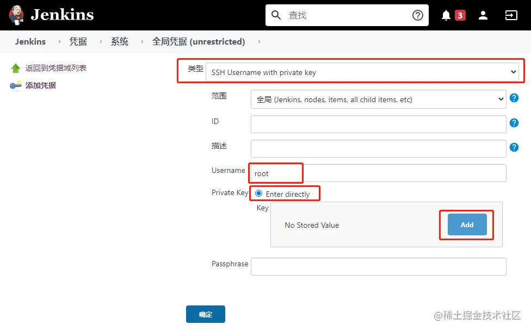Open the user profile icon
This screenshot has height=331, width=531.
483,15
